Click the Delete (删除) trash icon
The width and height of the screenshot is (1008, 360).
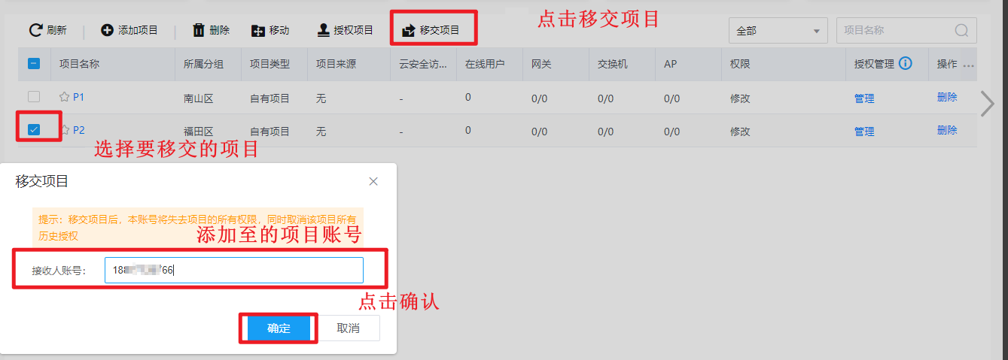(x=199, y=30)
